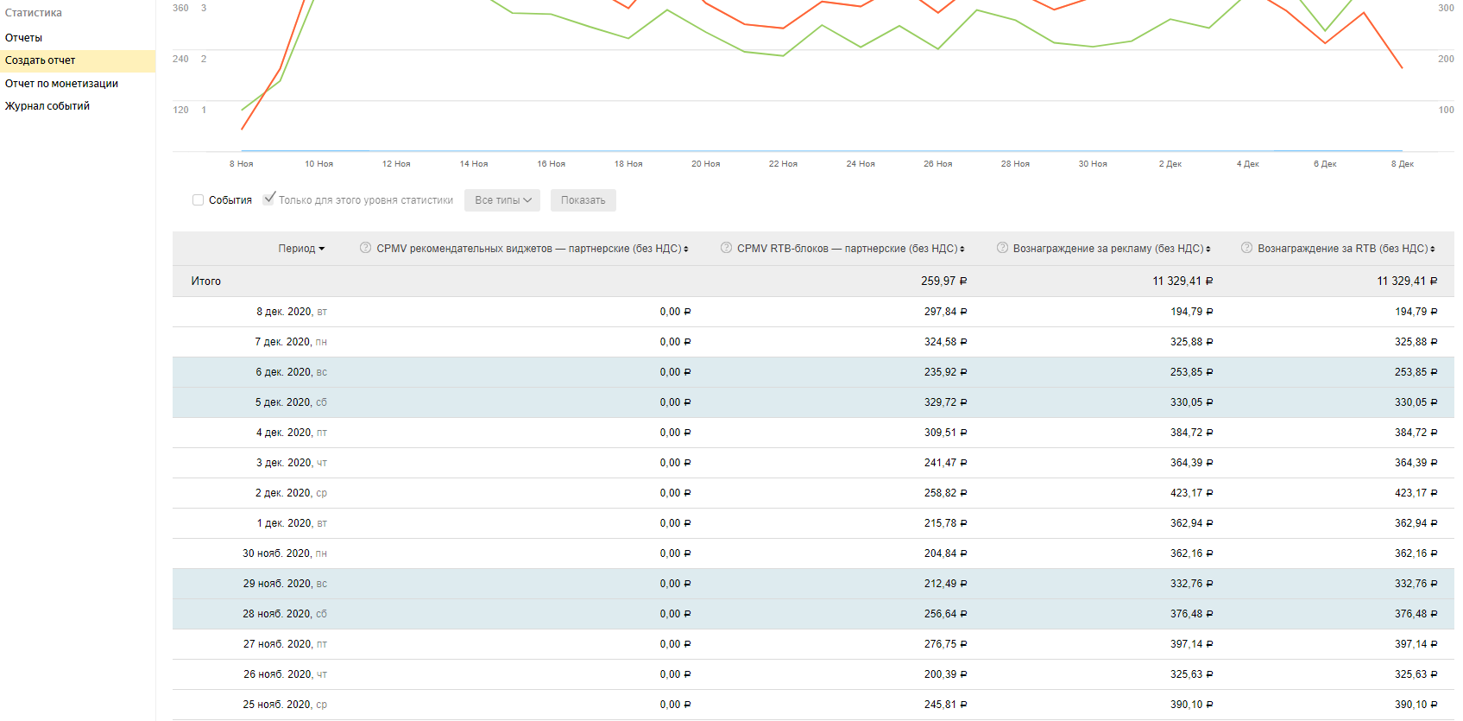
Task: Open help icon for Вознаграждение за рекламу
Action: point(1002,248)
